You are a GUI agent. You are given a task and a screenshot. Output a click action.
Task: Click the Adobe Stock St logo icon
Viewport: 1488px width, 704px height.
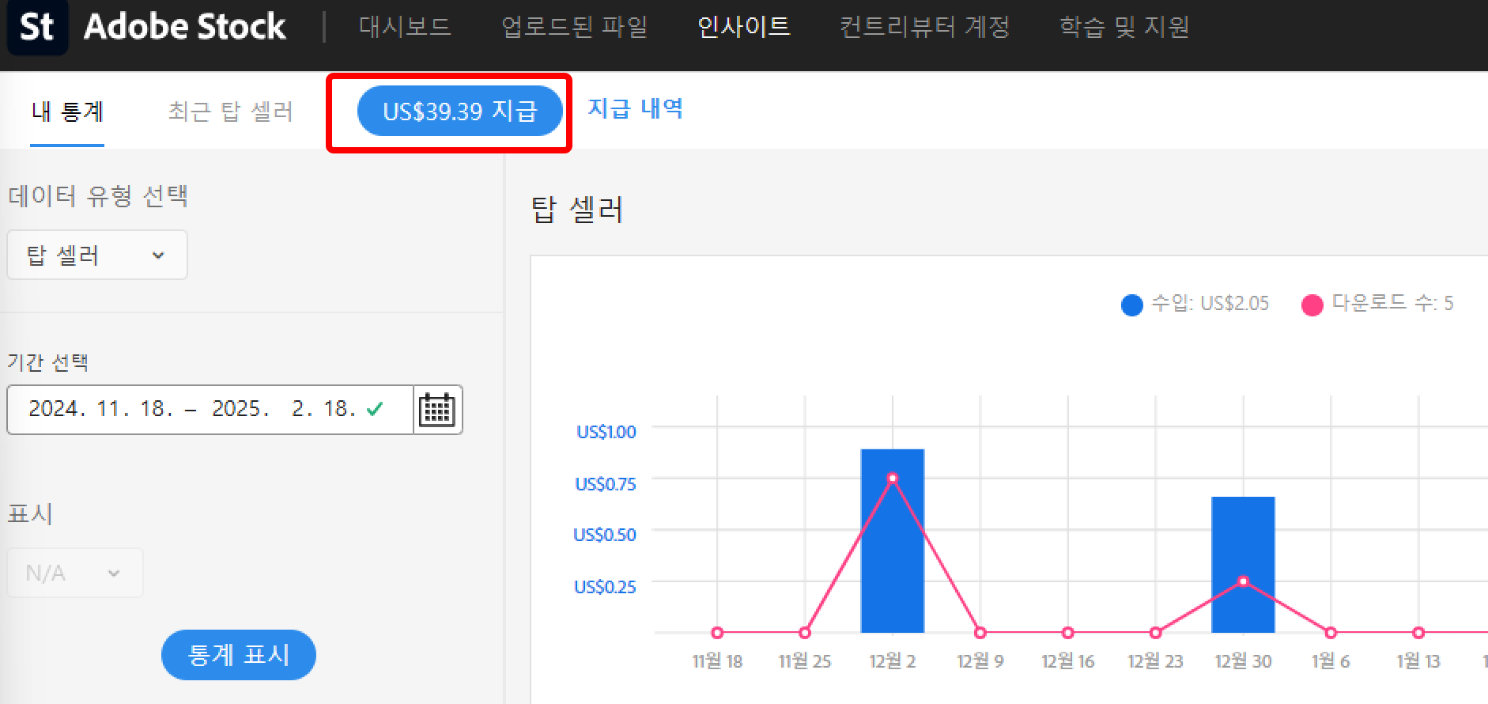[37, 27]
